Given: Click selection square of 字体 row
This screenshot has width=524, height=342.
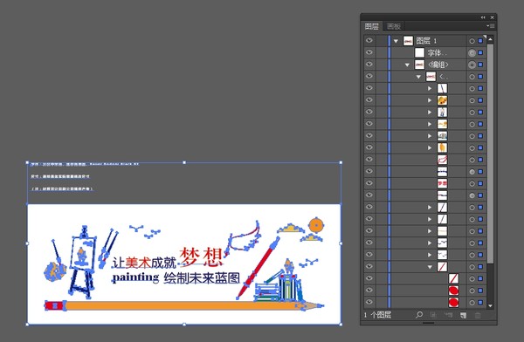Looking at the screenshot, I should coord(480,52).
